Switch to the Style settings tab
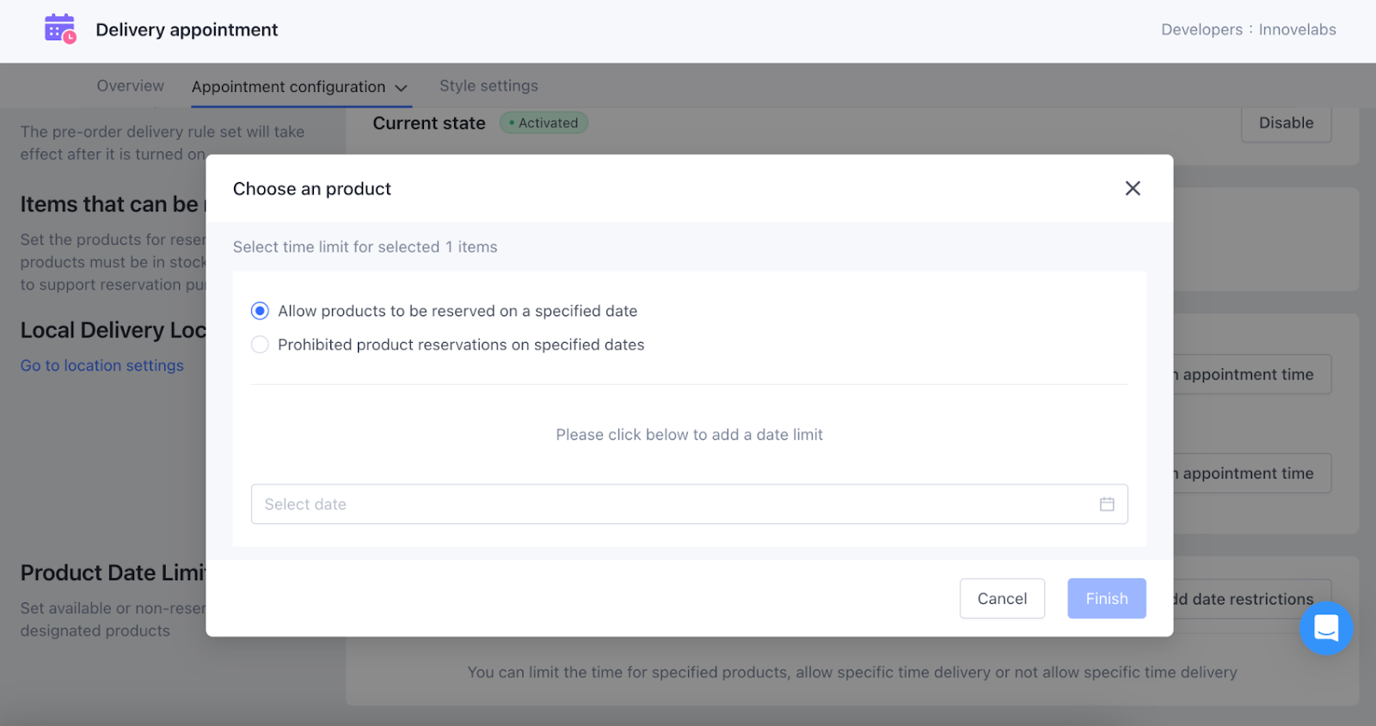The image size is (1376, 726). click(488, 86)
